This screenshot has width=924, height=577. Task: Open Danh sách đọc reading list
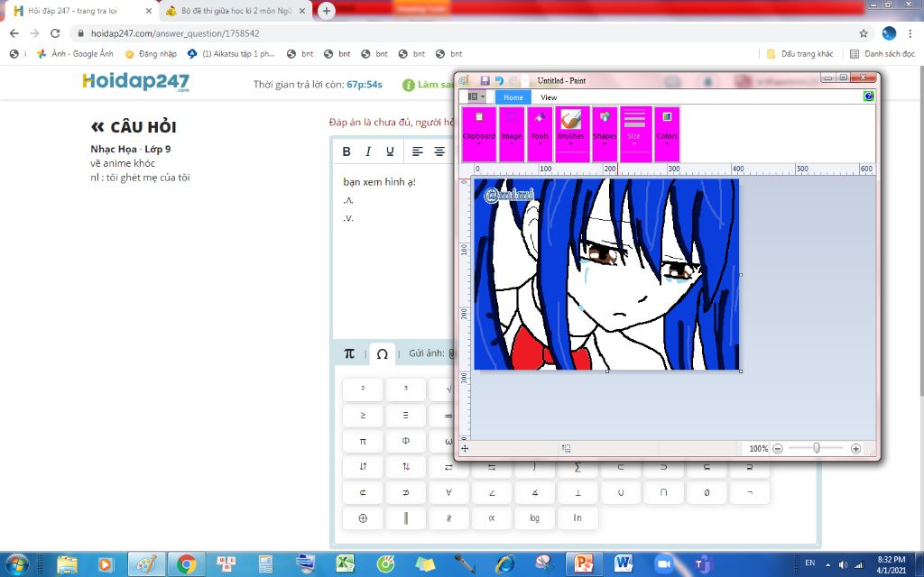pos(882,53)
